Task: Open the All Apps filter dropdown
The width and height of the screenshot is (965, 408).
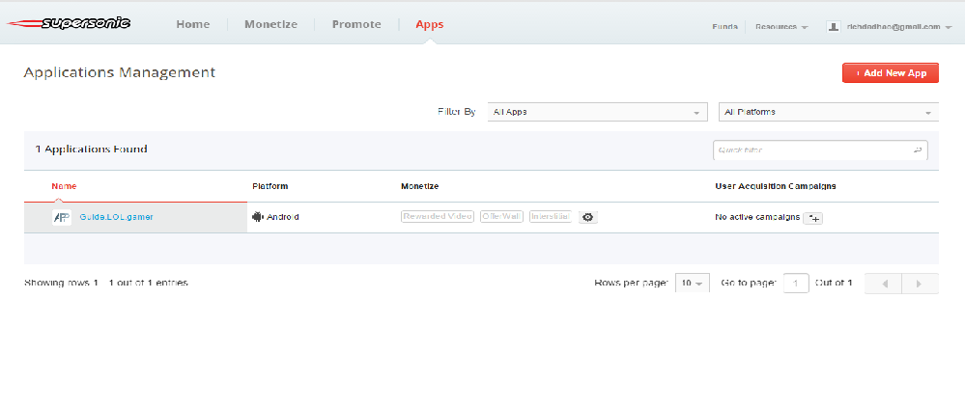Action: point(598,112)
